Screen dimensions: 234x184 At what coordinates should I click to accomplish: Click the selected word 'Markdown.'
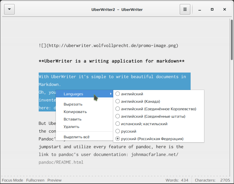coord(50,84)
